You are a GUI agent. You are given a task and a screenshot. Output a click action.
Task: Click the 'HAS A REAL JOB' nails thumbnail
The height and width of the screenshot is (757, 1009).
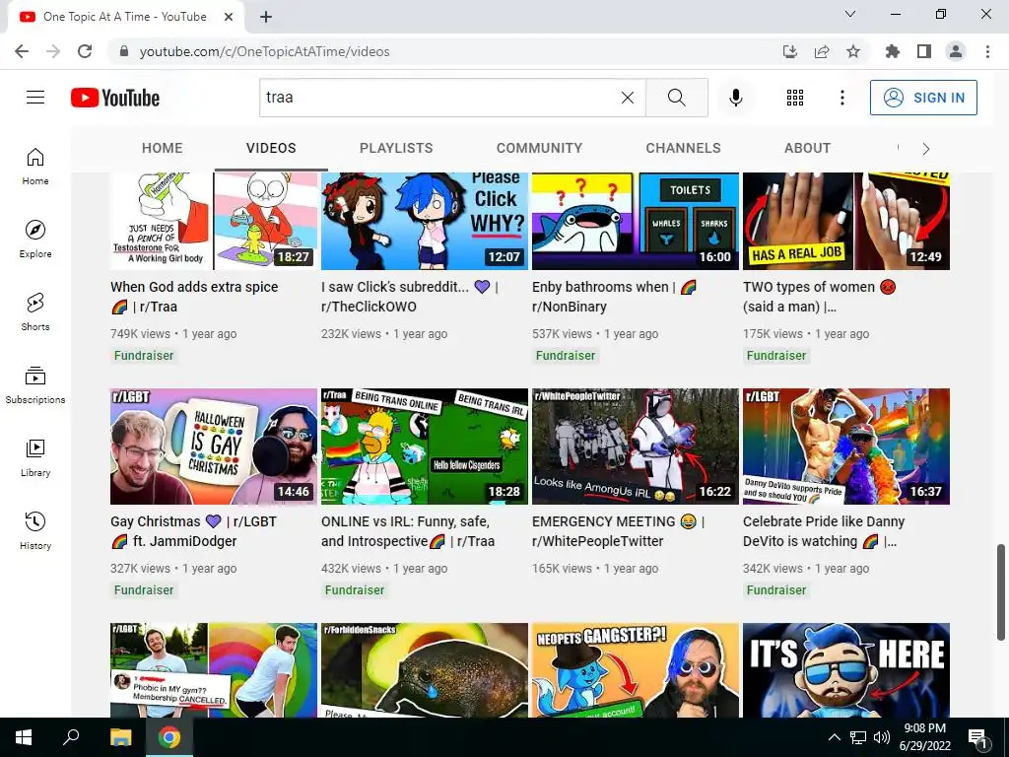point(846,221)
